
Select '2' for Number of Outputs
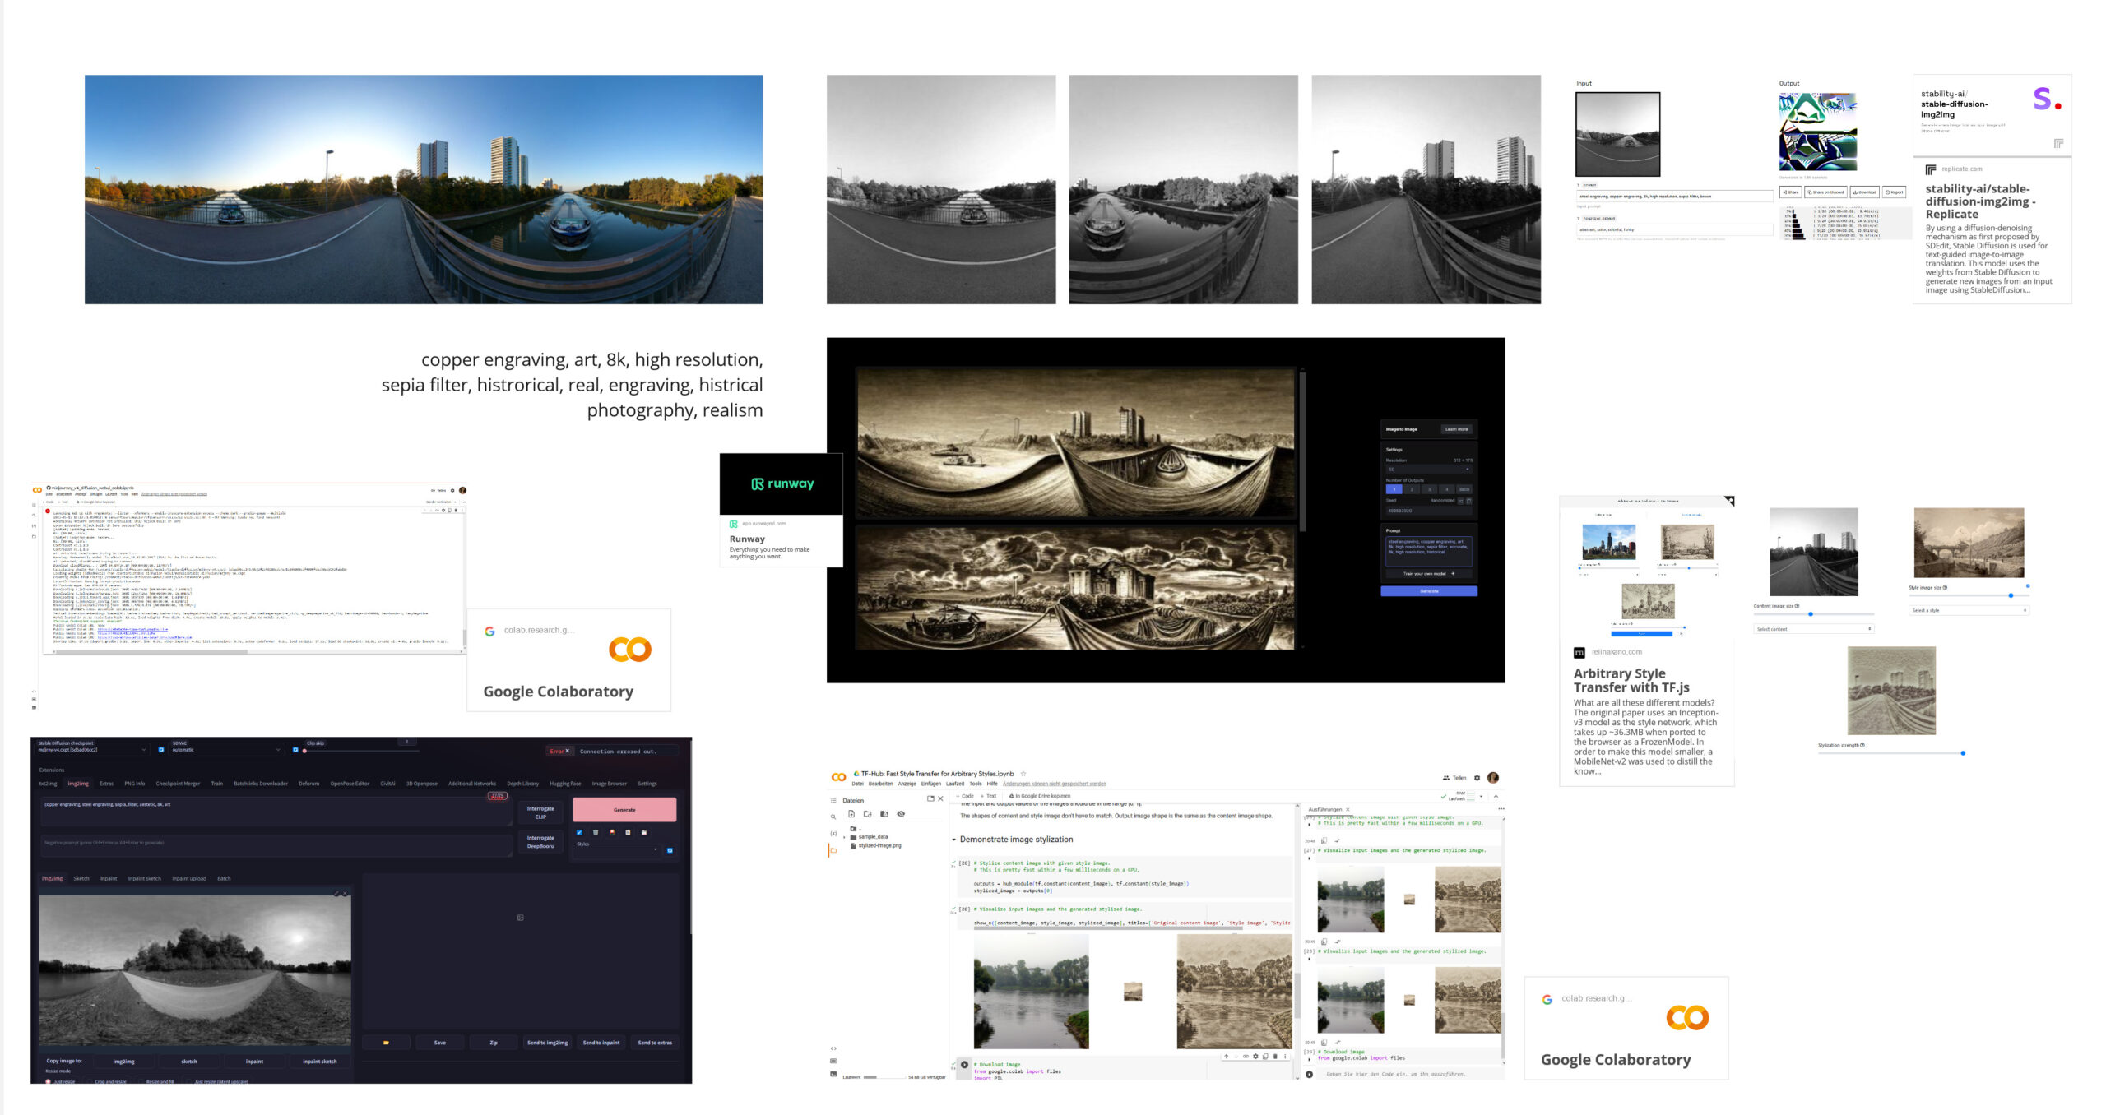pos(1412,489)
